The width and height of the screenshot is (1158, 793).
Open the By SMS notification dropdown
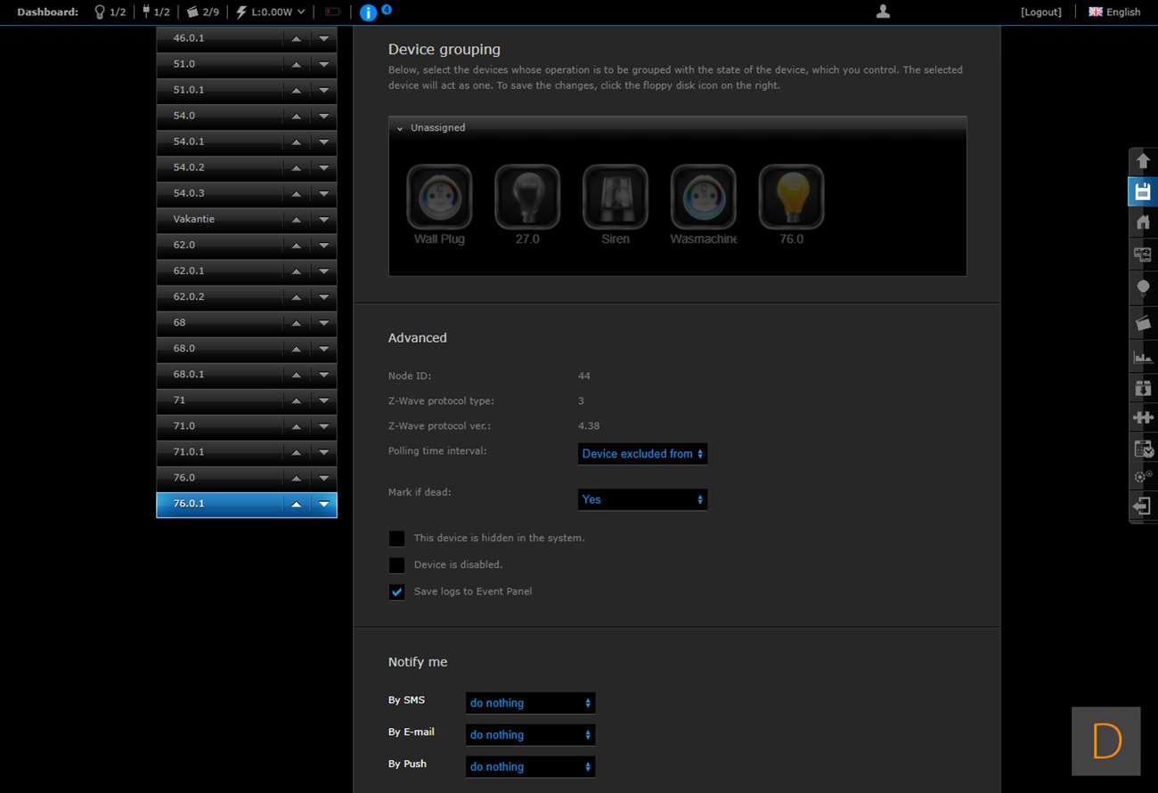pyautogui.click(x=530, y=703)
